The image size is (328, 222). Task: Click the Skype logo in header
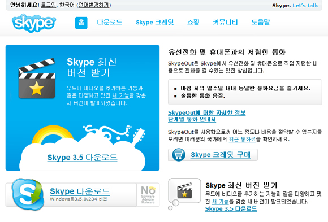tap(34, 23)
